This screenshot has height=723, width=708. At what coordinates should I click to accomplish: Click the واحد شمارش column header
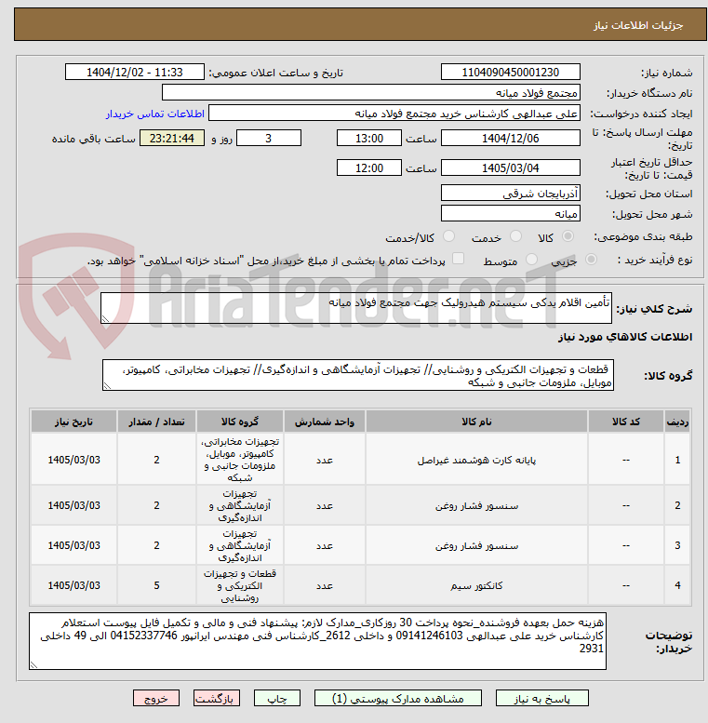coord(325,422)
